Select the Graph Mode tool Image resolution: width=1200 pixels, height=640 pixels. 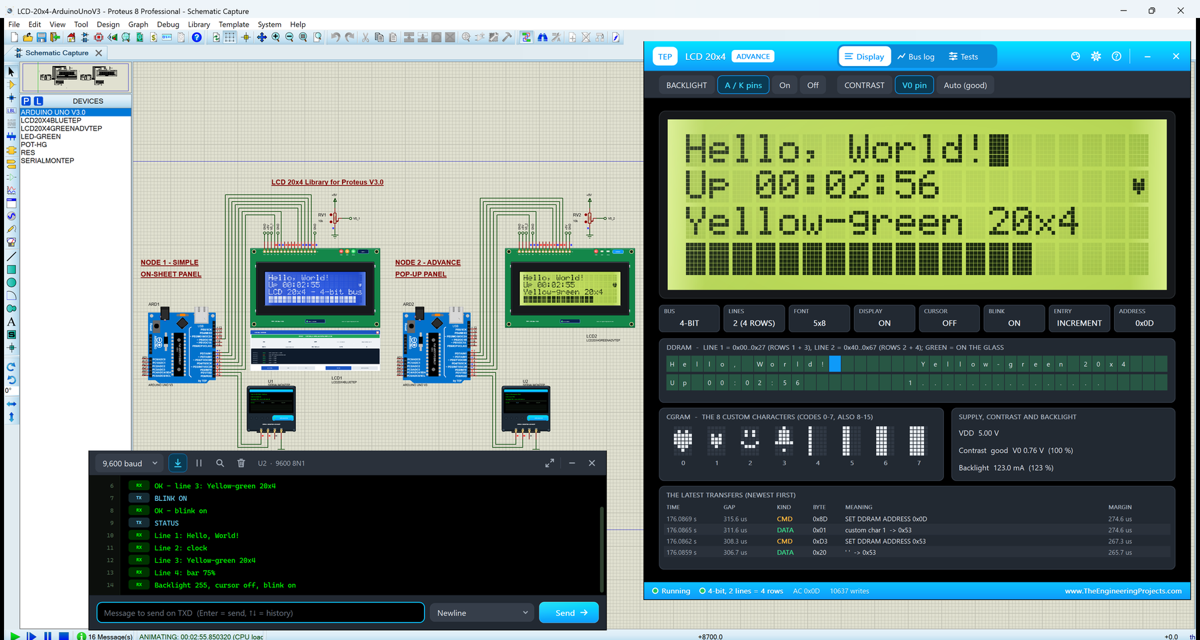click(x=11, y=190)
